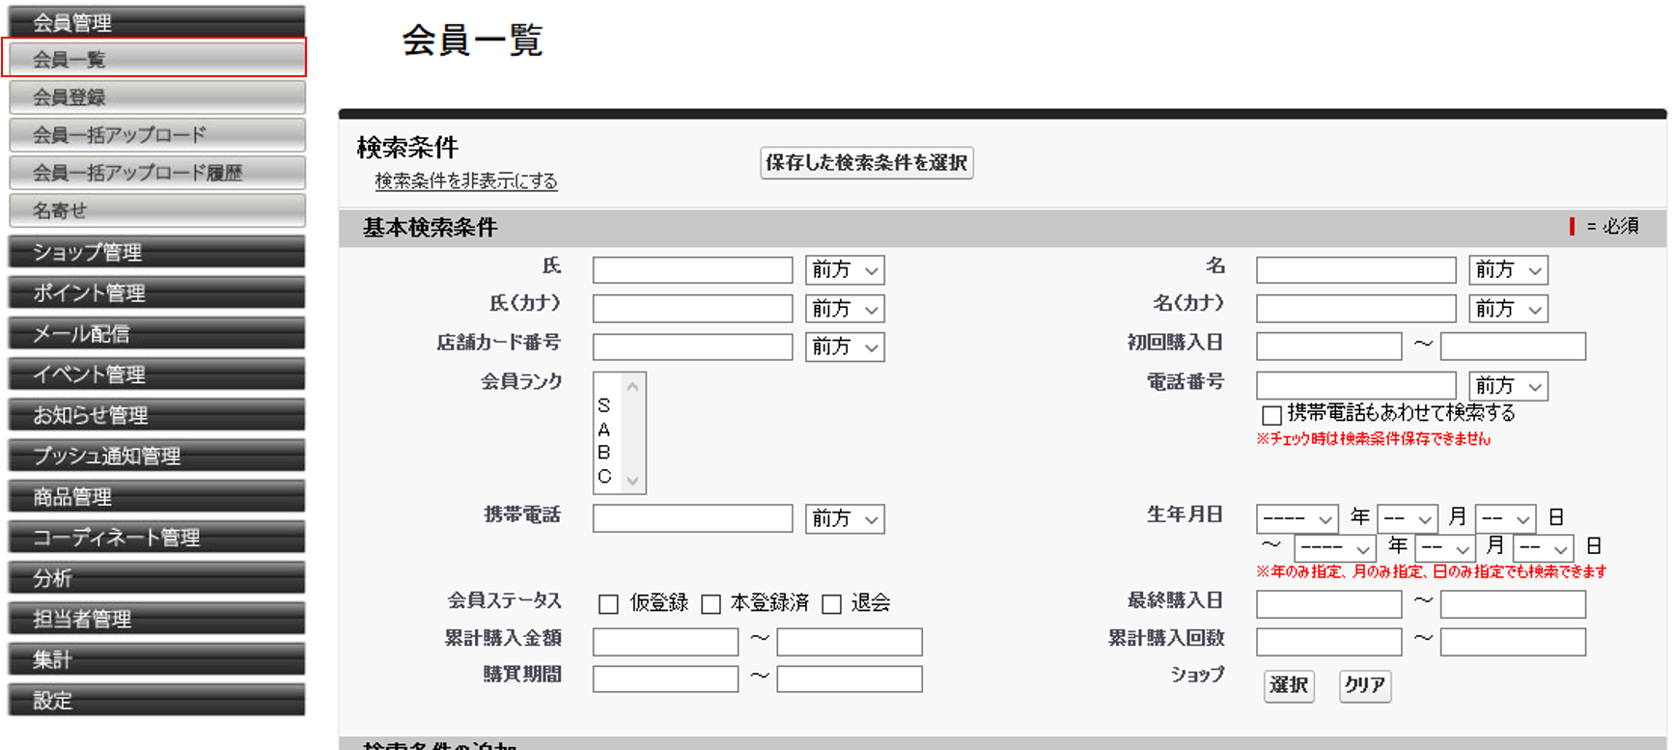Check the 仮登録 member status checkbox
The width and height of the screenshot is (1674, 750).
pos(608,604)
